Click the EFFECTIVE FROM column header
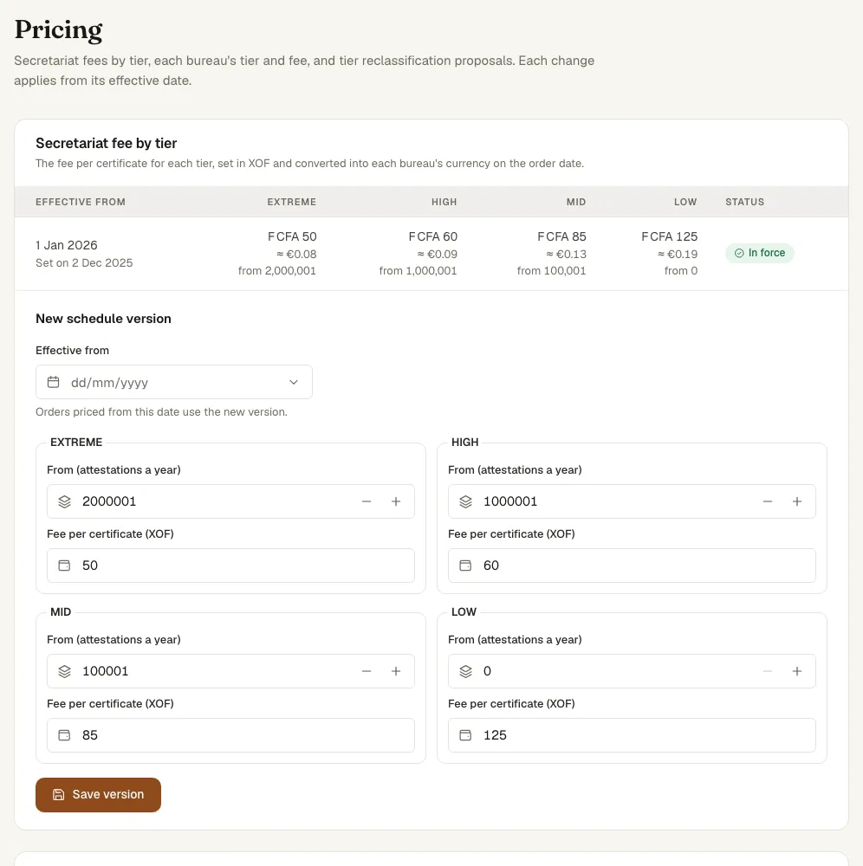 click(81, 202)
